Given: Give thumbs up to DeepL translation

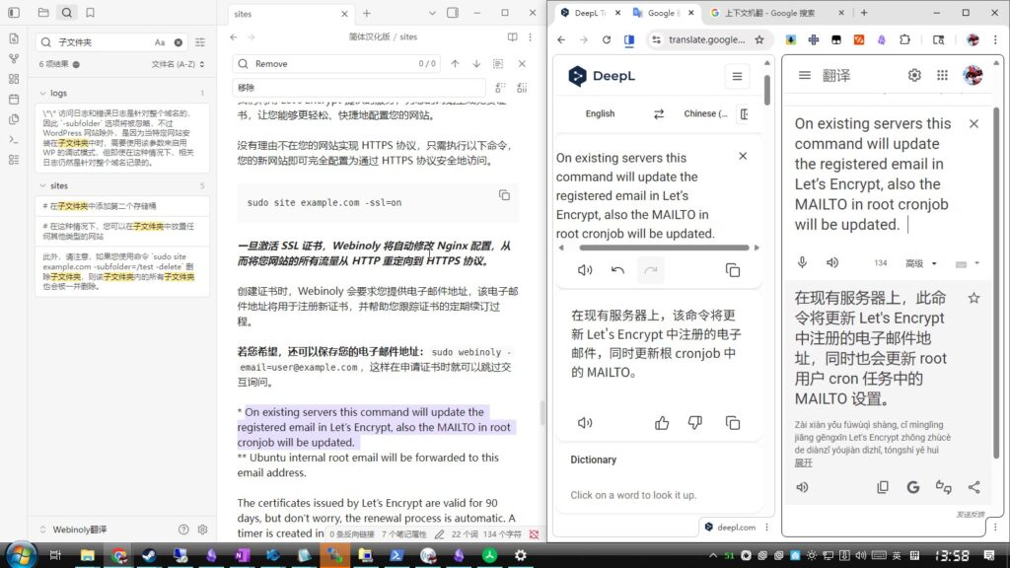Looking at the screenshot, I should tap(662, 422).
